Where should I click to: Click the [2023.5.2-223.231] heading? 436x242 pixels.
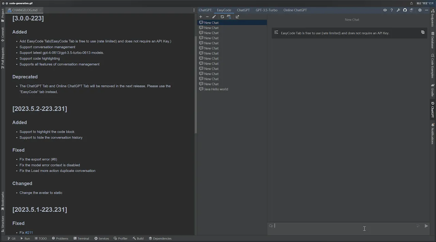click(x=40, y=109)
